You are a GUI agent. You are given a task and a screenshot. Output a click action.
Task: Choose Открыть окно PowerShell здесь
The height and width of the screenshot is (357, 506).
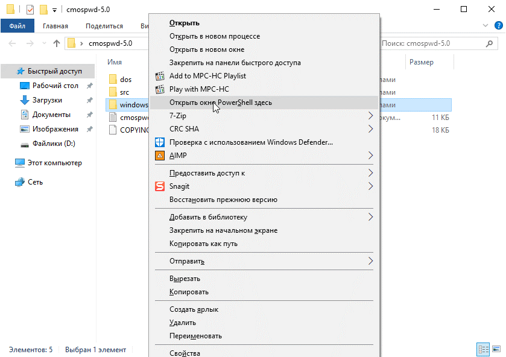pos(221,103)
